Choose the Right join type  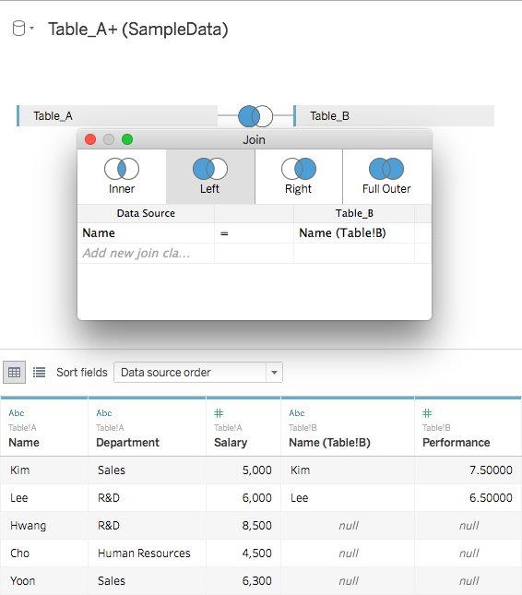(x=299, y=176)
